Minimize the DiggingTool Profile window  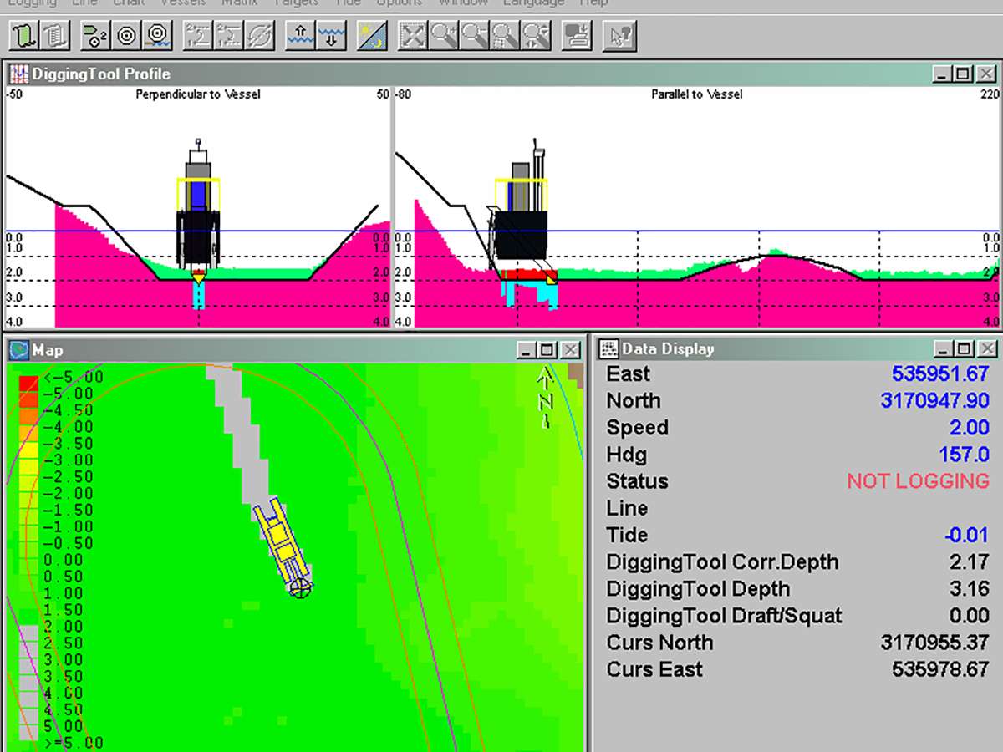click(943, 74)
